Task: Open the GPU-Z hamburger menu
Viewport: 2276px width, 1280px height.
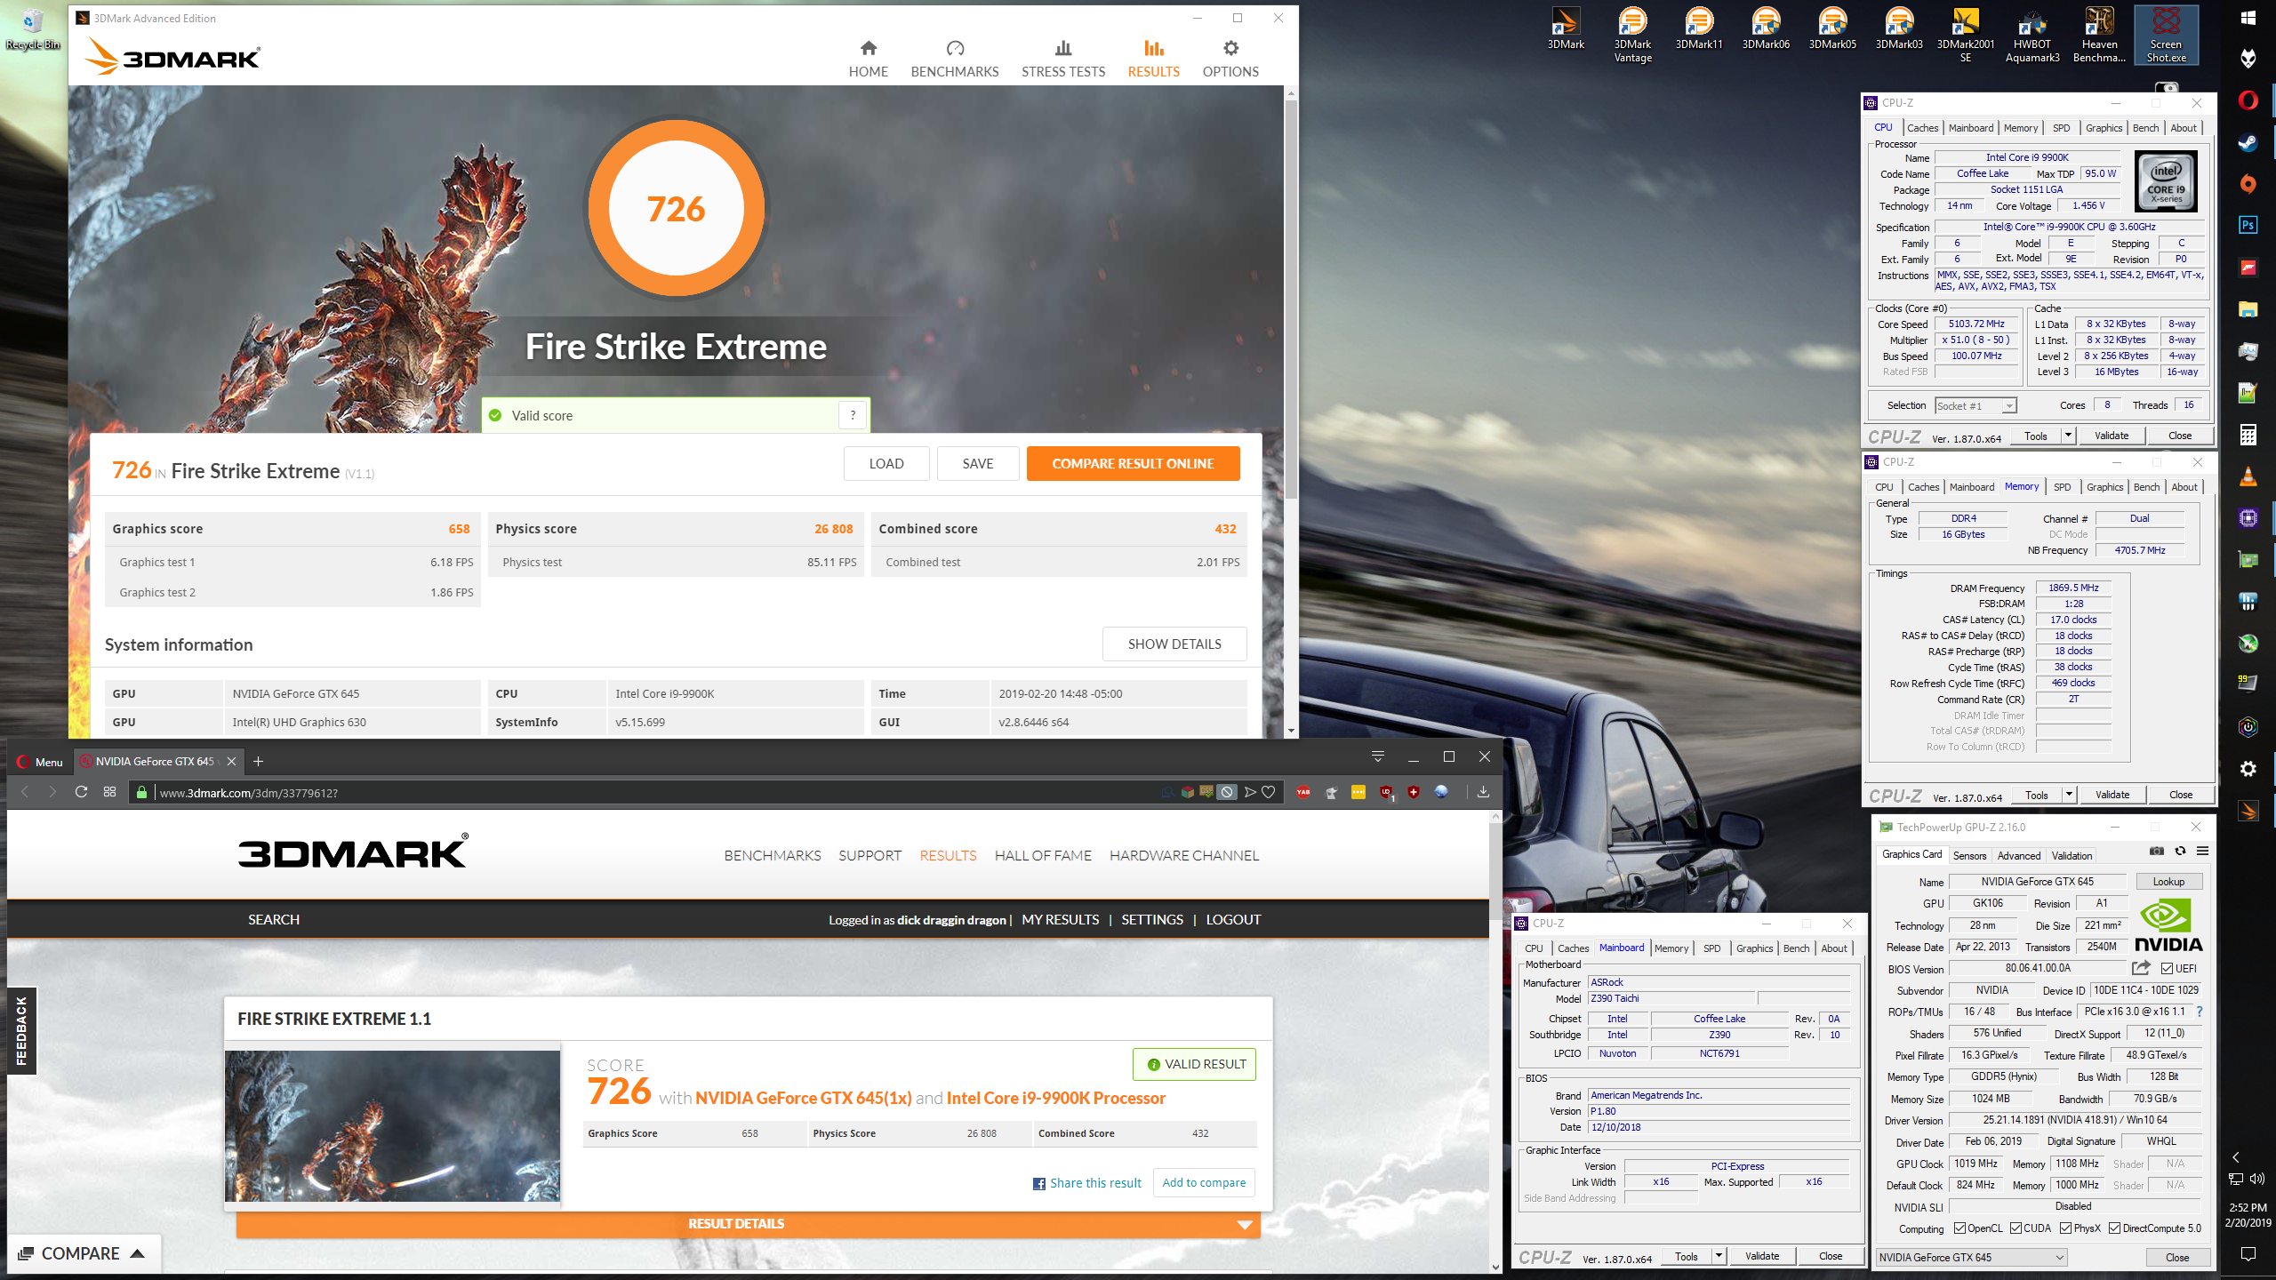Action: click(2203, 851)
